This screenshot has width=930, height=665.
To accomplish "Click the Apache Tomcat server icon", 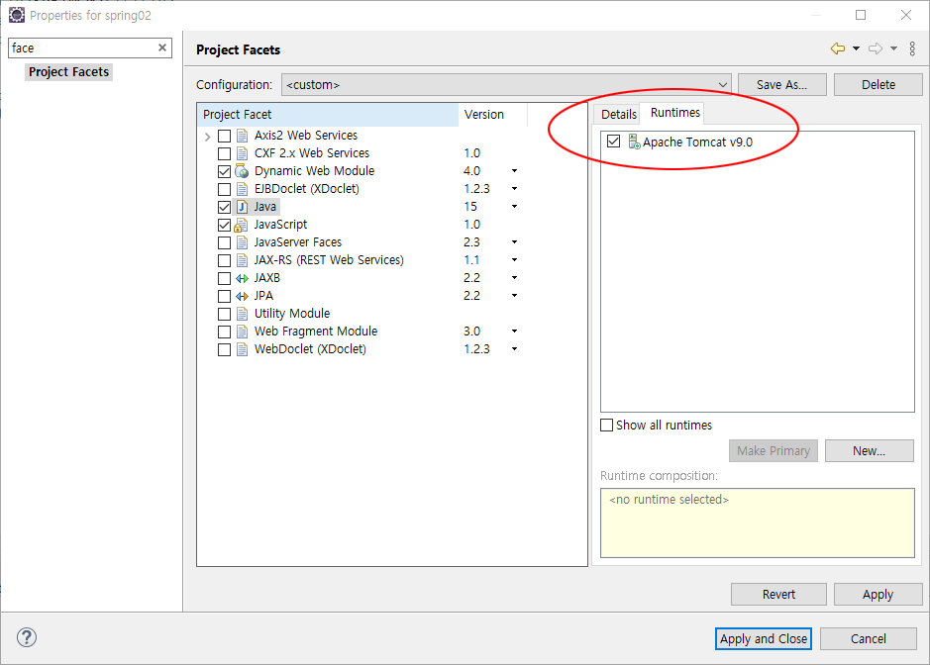I will coord(634,142).
